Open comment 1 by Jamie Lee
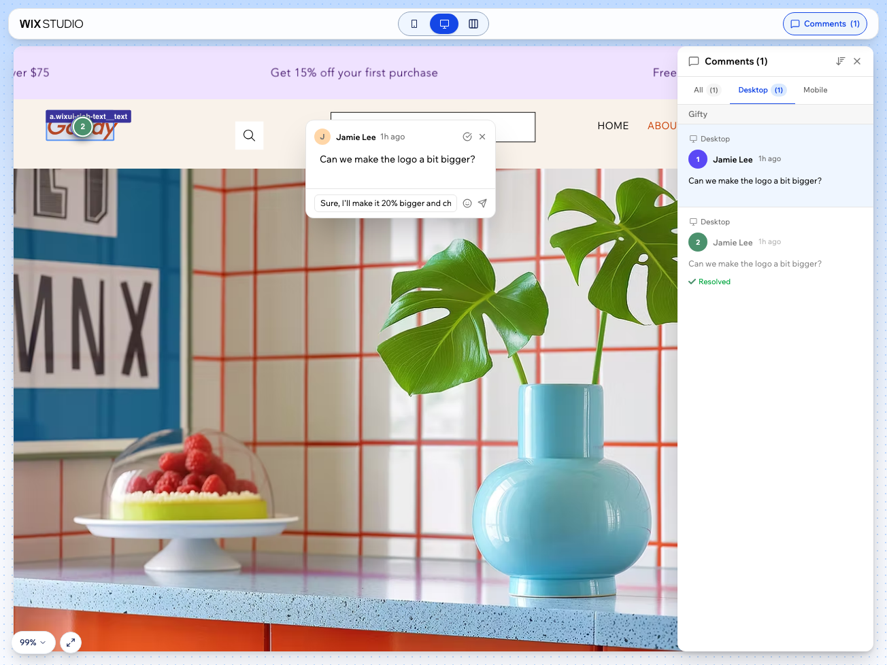 pyautogui.click(x=775, y=166)
